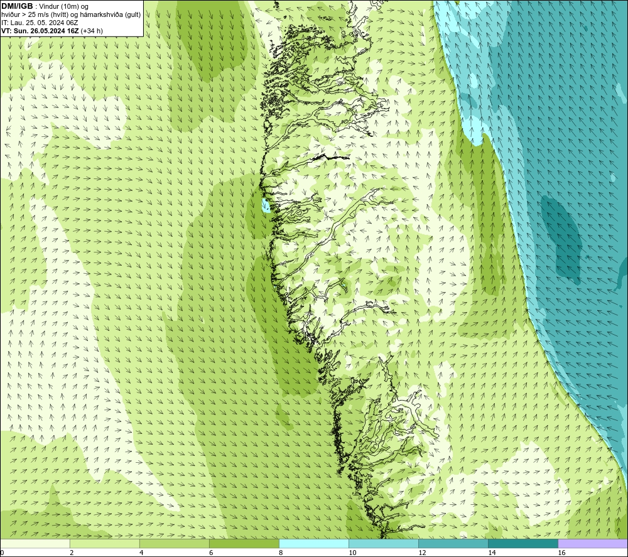Click the 4–6 m/s green legend band
The image size is (628, 557).
[x=174, y=543]
